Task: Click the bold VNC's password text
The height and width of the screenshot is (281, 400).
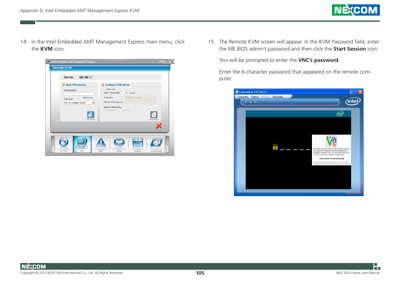Action: (x=318, y=60)
